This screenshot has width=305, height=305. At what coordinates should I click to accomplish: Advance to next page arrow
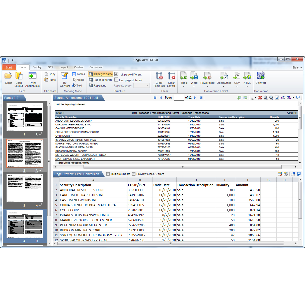click(x=195, y=98)
